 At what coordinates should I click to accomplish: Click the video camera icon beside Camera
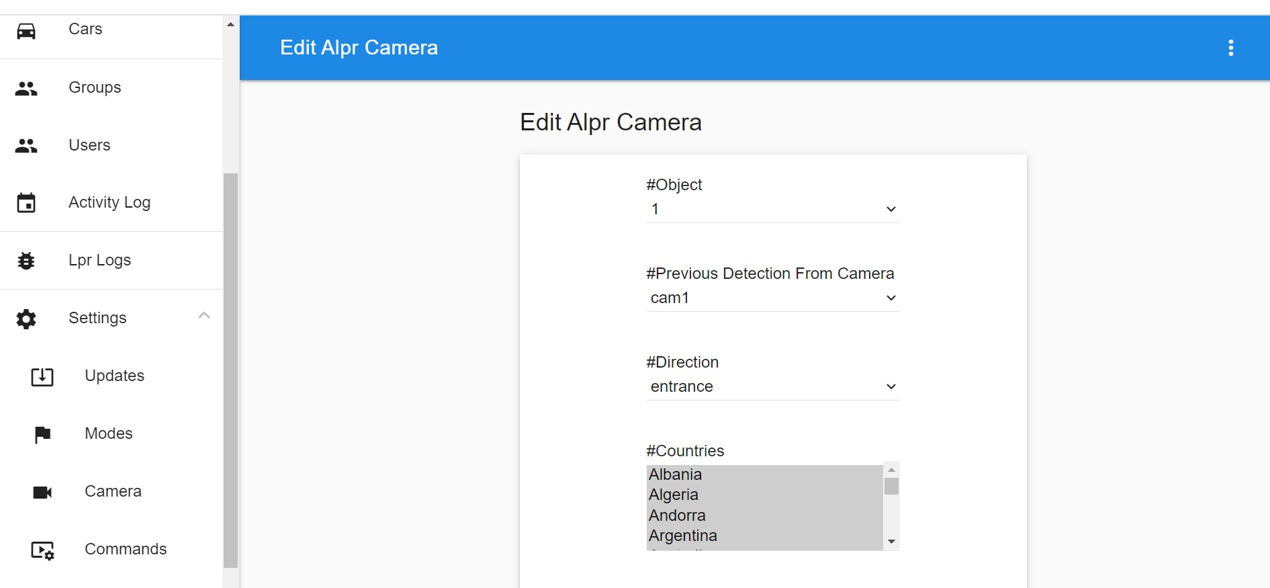42,493
